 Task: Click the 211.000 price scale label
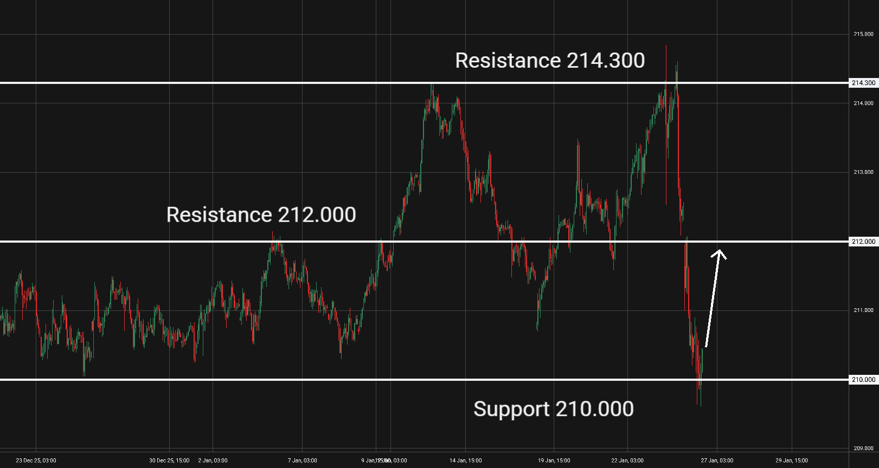pyautogui.click(x=863, y=310)
